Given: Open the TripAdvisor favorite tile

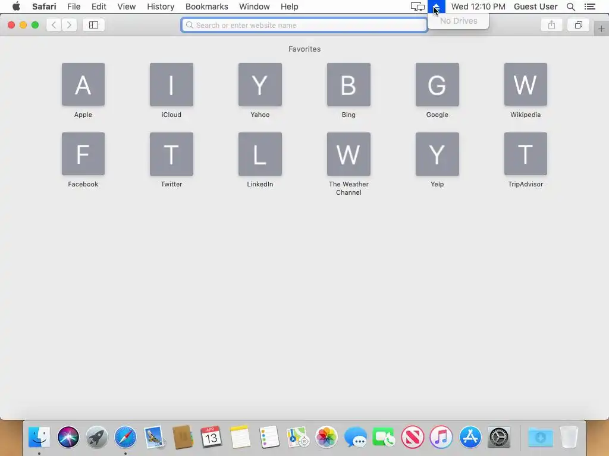Looking at the screenshot, I should tap(526, 154).
